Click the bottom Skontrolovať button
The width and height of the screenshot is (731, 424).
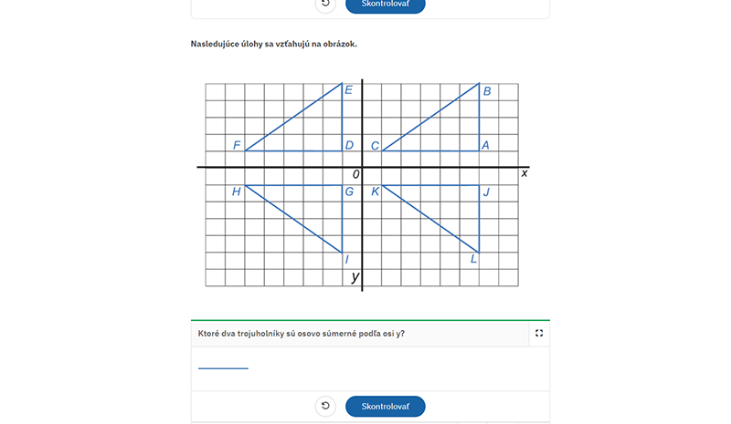tap(385, 407)
